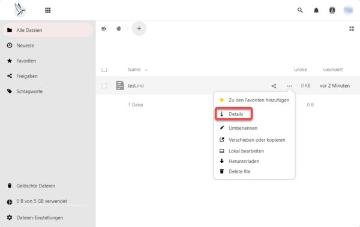
Task: Open Dateien-Einstellungen
Action: (x=48, y=217)
